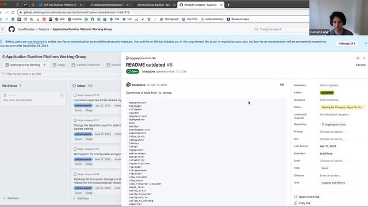The image size is (368, 207).
Task: Close the README outdated issue panel
Action: tap(364, 58)
